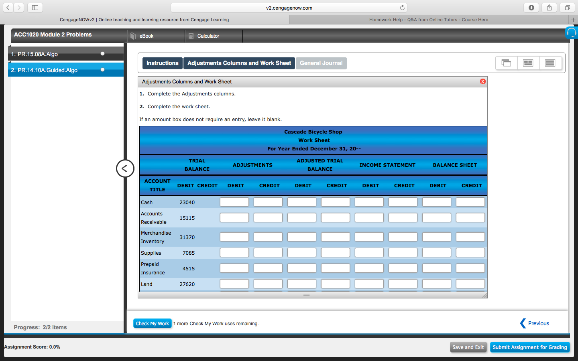
Task: Open the Safari downloads icon
Action: (x=531, y=8)
